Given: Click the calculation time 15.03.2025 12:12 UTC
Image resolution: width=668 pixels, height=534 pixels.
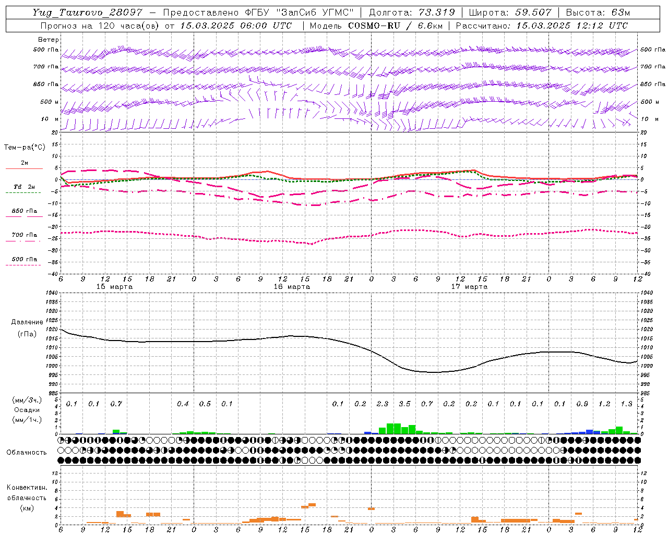Looking at the screenshot, I should click(572, 26).
